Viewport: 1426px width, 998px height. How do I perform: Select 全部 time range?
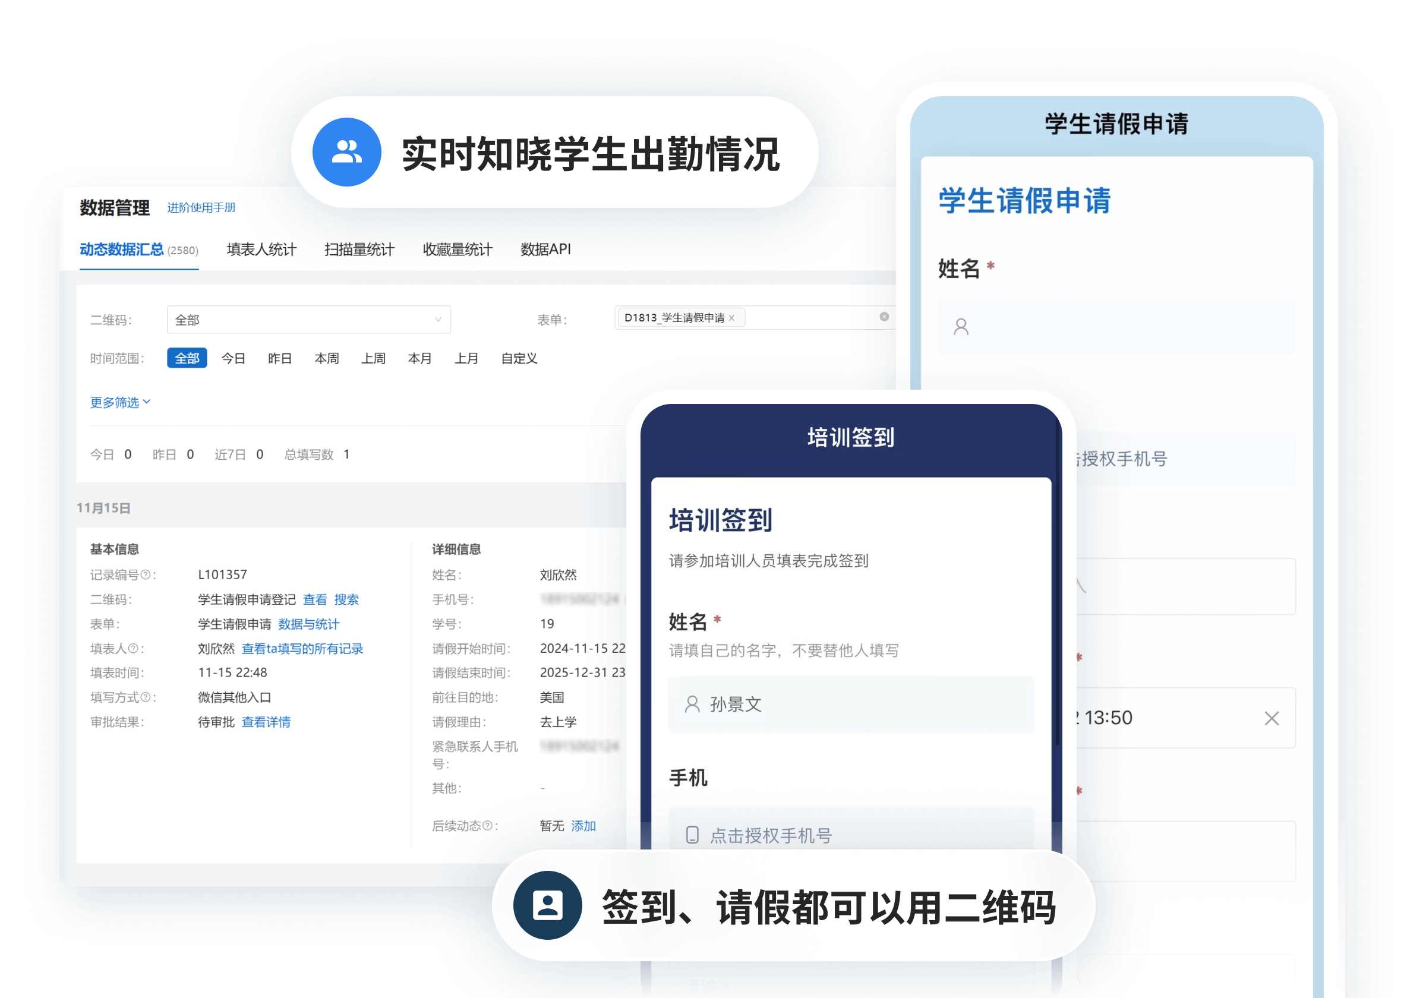187,358
